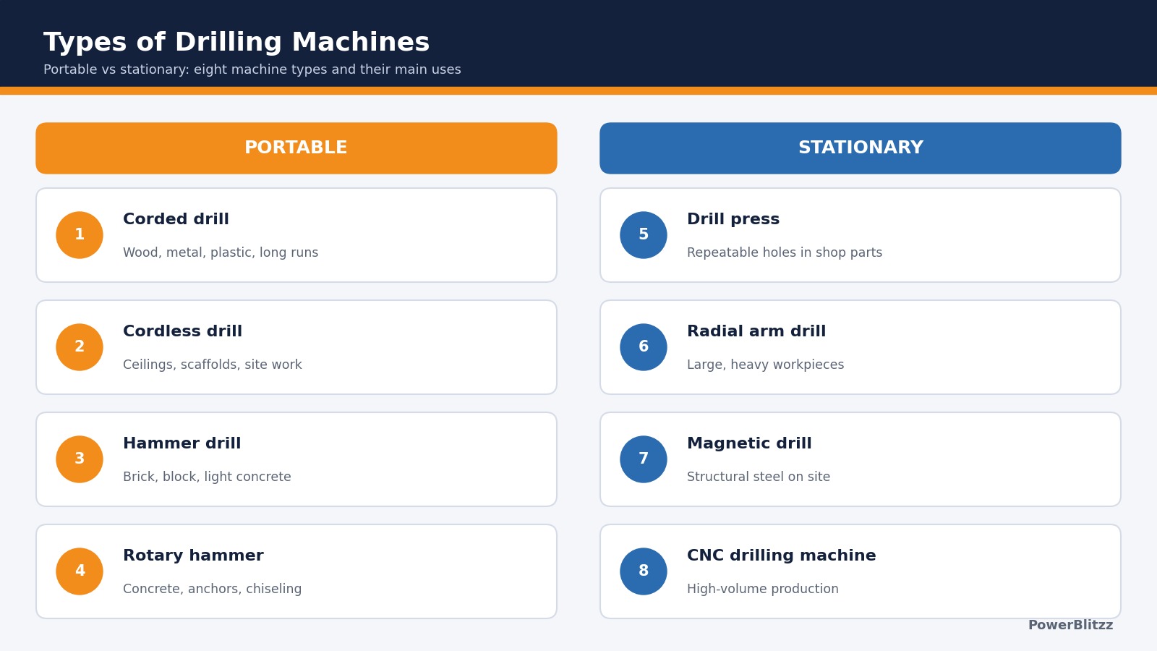Click the blue number 7 circle
Viewport: 1157px width, 651px height.
pyautogui.click(x=644, y=459)
